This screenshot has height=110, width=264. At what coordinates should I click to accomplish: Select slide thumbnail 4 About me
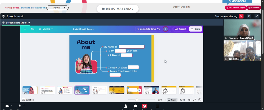pyautogui.click(x=82, y=90)
